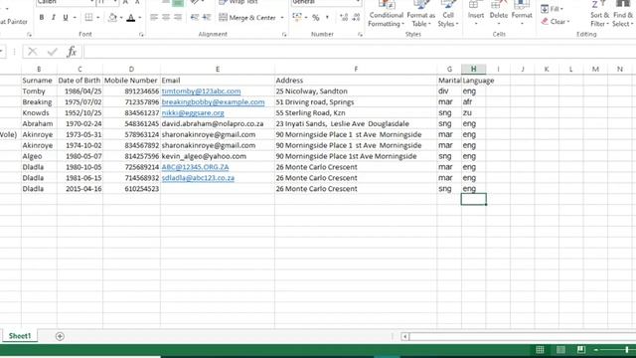Open Alignment dialog launcher

[284, 35]
